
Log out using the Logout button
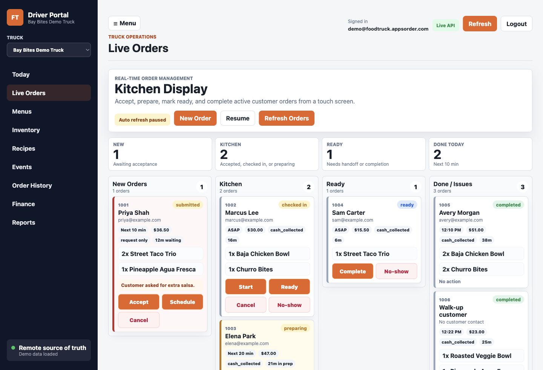coord(516,24)
